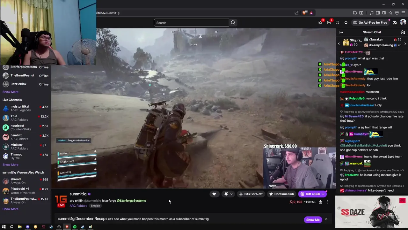Show more followed channels
Viewport: 408px width, 230px height.
pyautogui.click(x=10, y=92)
